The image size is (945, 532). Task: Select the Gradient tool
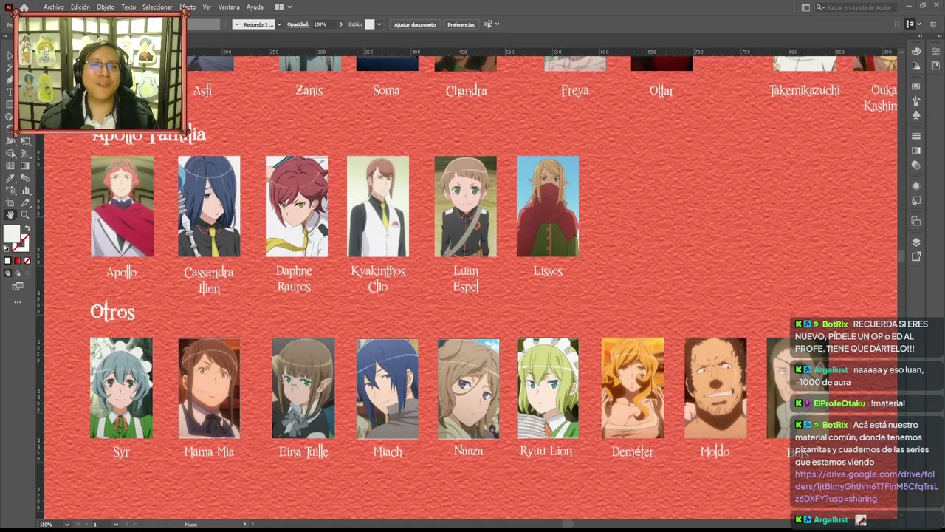pyautogui.click(x=24, y=166)
